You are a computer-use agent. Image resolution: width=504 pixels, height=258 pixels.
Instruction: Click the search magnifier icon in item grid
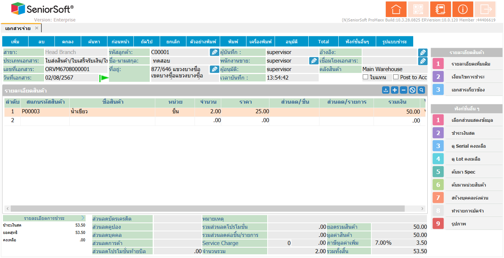click(421, 90)
